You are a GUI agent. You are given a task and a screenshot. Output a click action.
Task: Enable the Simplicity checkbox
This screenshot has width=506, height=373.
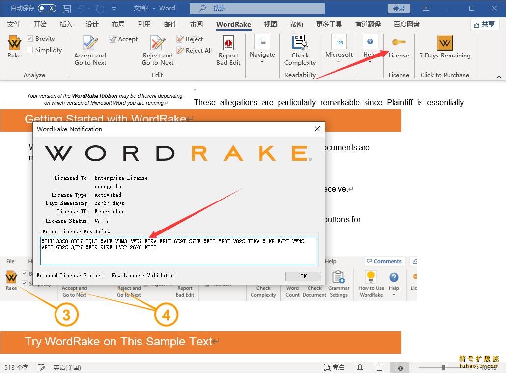point(29,50)
